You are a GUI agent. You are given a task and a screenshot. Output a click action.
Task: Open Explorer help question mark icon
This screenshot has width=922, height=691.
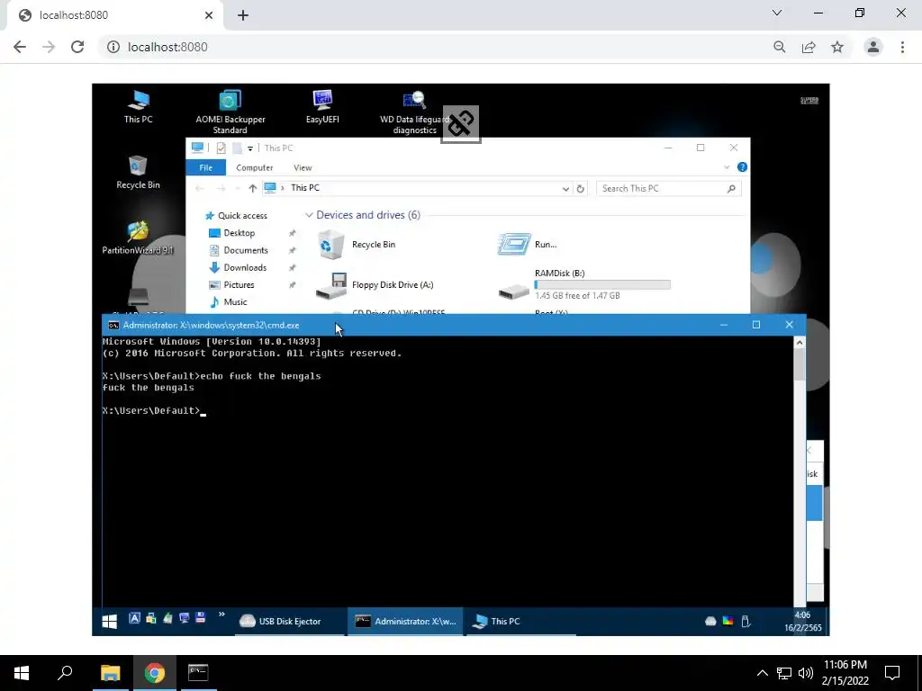coord(742,167)
